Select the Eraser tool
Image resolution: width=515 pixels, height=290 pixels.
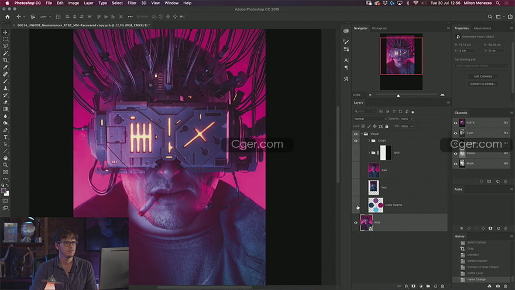(5, 103)
